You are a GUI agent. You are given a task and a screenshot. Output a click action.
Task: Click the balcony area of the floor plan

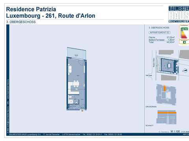pyautogui.click(x=77, y=54)
